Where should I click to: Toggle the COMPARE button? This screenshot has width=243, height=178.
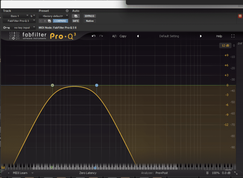(60, 21)
